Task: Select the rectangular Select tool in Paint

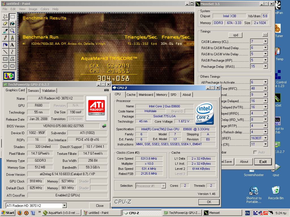Action: [x=12, y=17]
